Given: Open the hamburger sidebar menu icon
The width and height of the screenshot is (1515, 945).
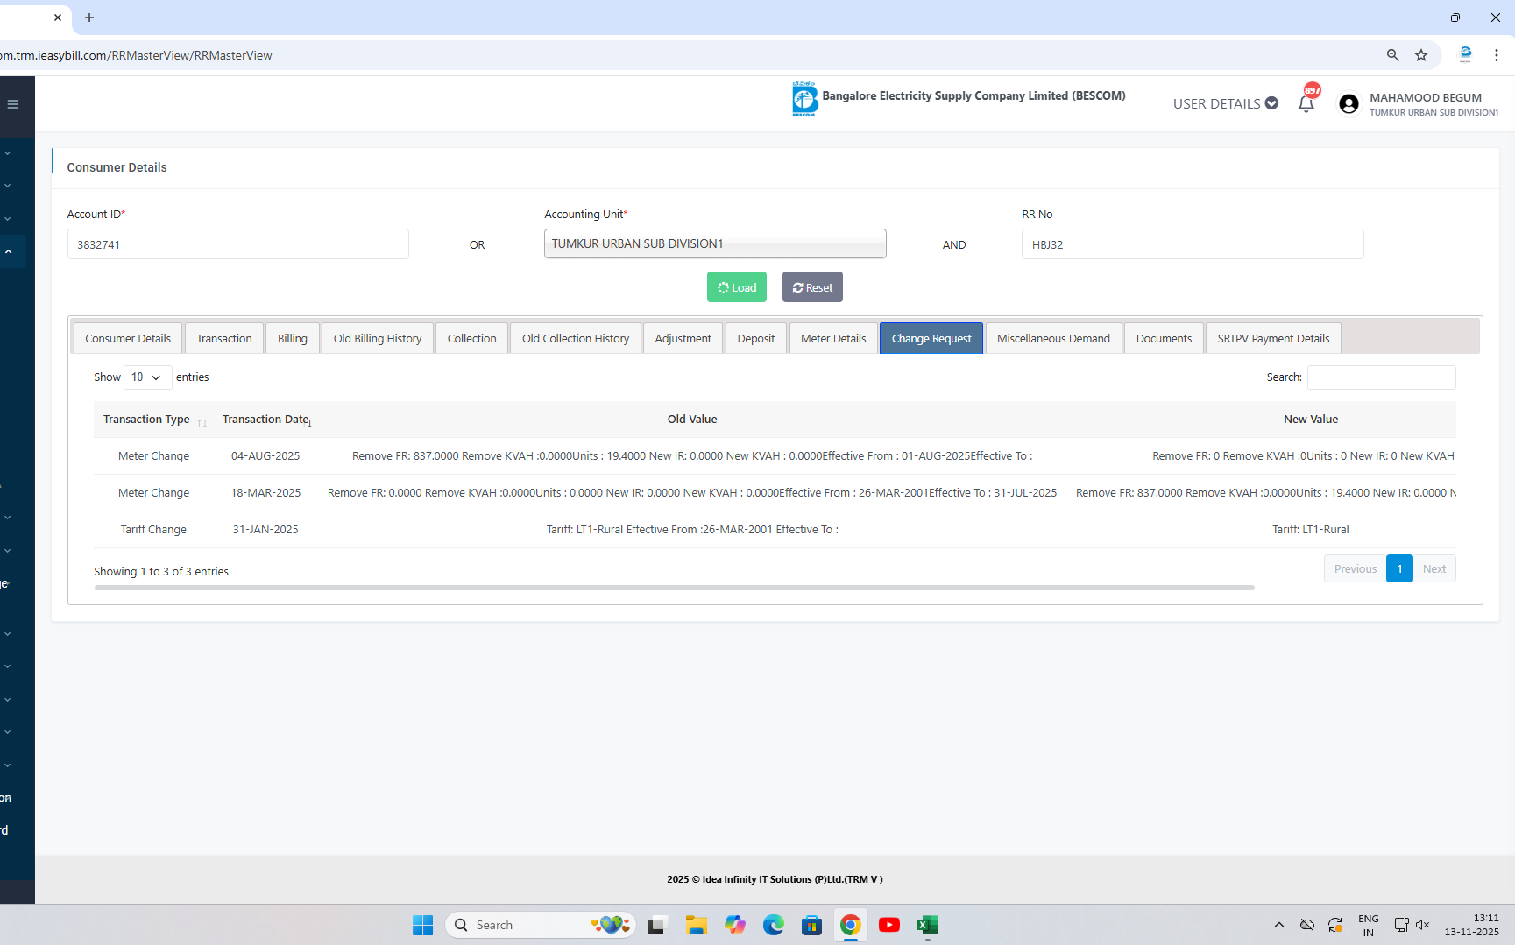Looking at the screenshot, I should (12, 104).
